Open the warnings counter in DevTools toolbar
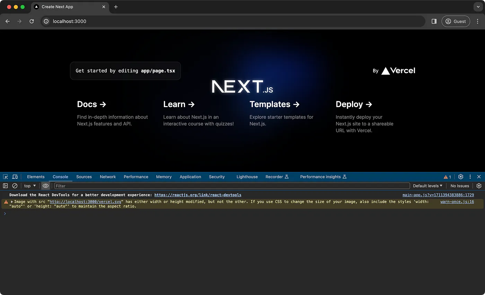Image resolution: width=485 pixels, height=295 pixels. (x=447, y=176)
